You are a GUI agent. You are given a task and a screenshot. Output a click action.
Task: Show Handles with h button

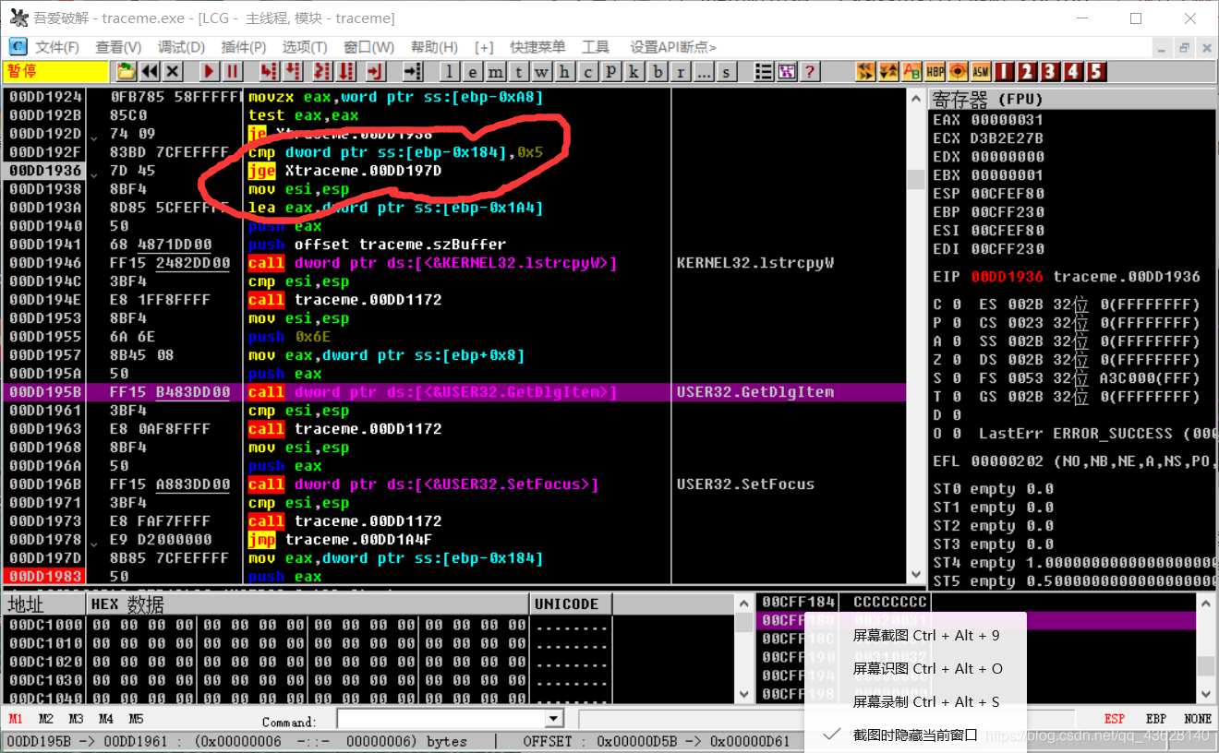(x=564, y=71)
